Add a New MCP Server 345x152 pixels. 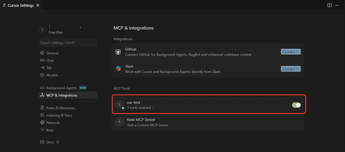tap(208, 122)
